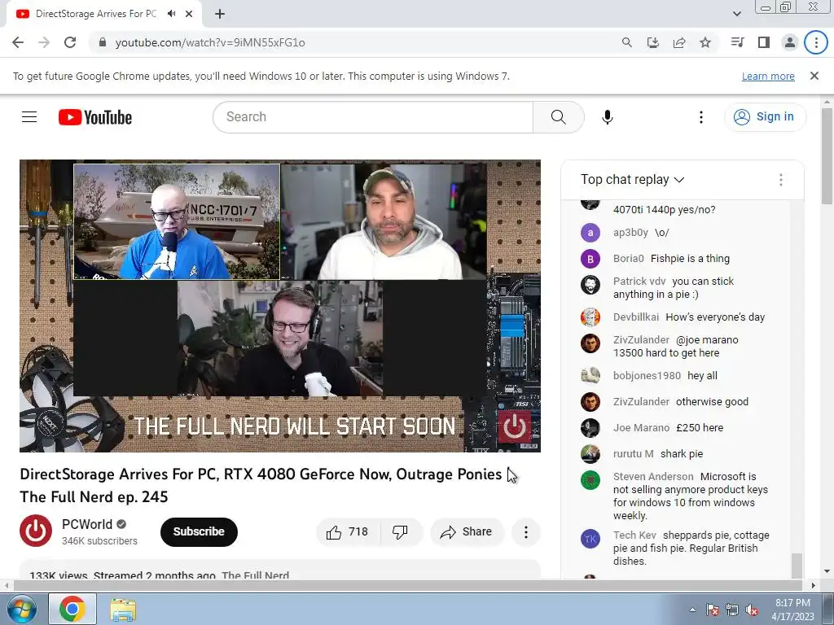Click the Share button
834x625 pixels.
tap(467, 532)
